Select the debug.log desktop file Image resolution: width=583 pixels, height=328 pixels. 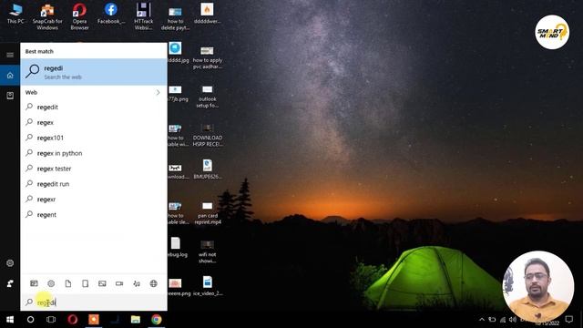pos(177,247)
